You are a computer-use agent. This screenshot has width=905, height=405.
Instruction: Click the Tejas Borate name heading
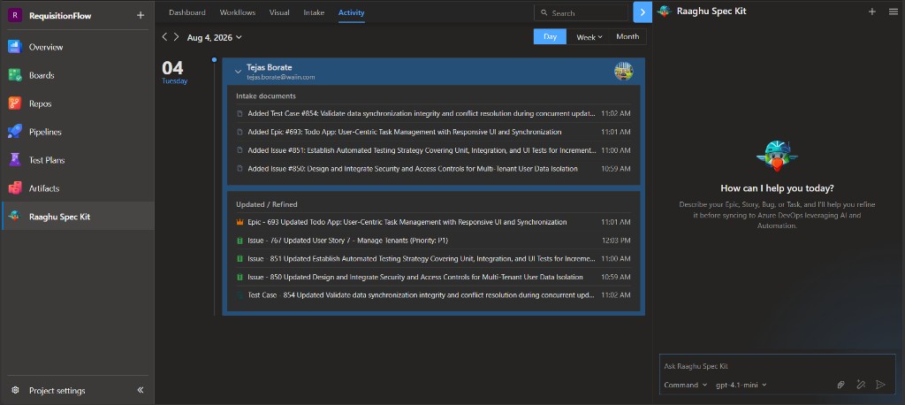click(269, 67)
